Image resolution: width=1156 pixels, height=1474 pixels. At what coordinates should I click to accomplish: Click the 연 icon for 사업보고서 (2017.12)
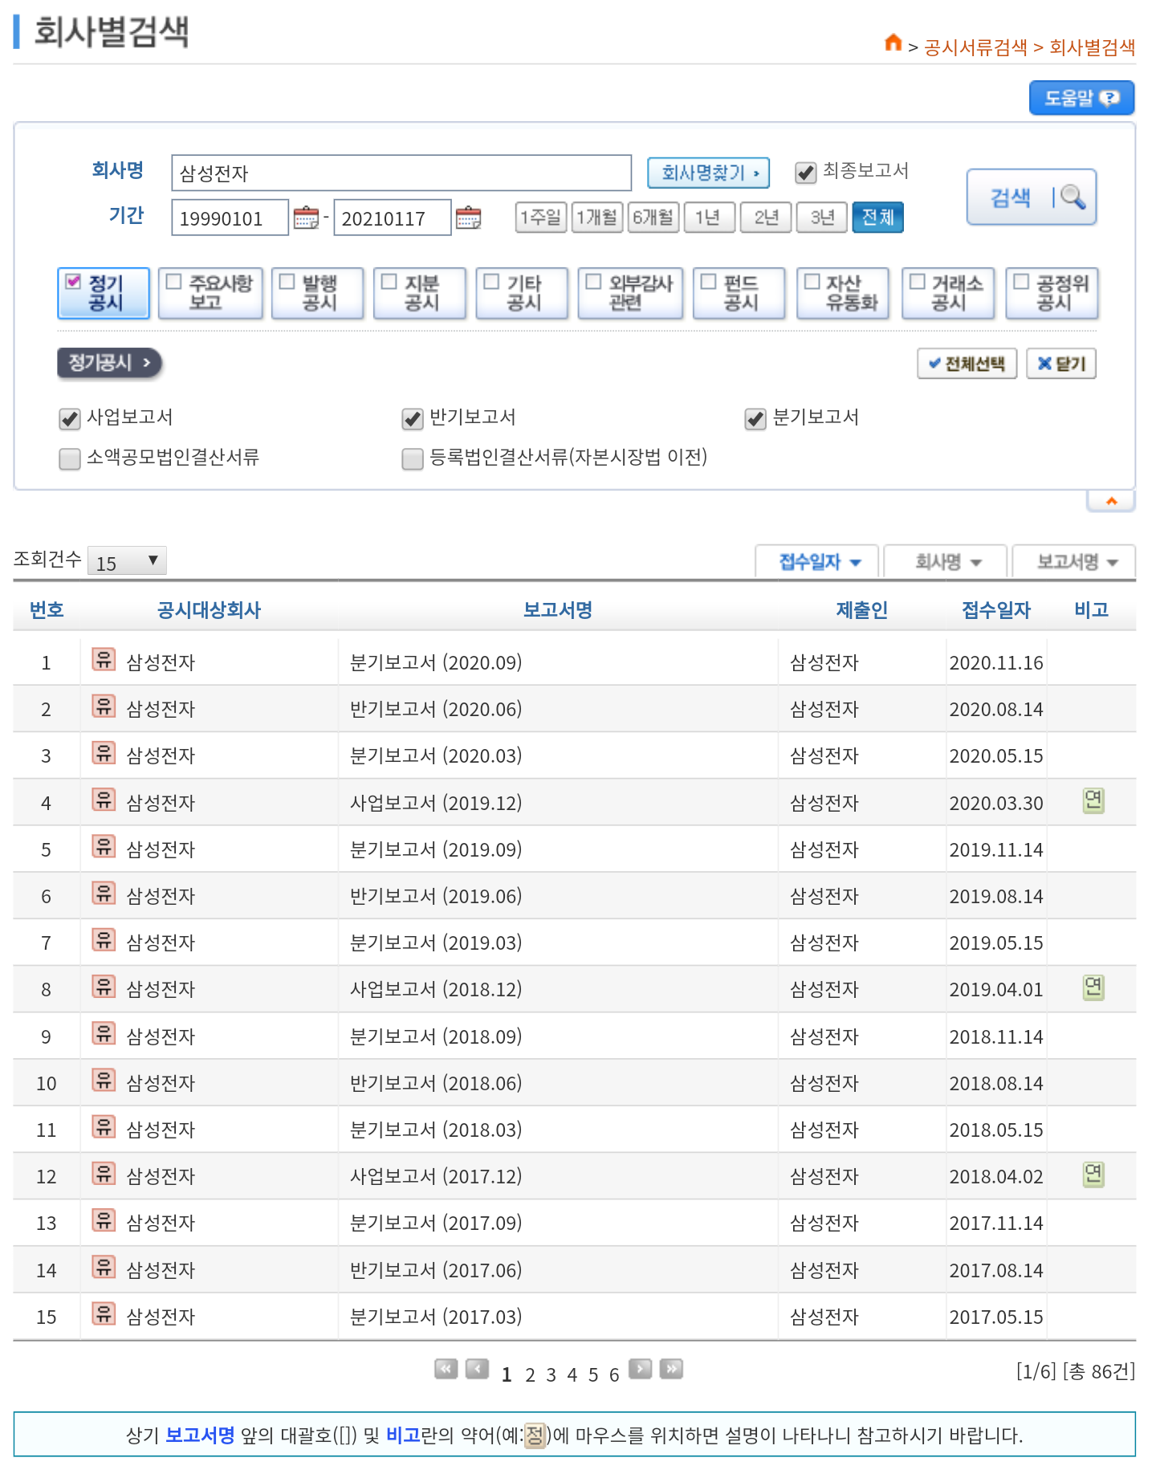(1093, 1175)
